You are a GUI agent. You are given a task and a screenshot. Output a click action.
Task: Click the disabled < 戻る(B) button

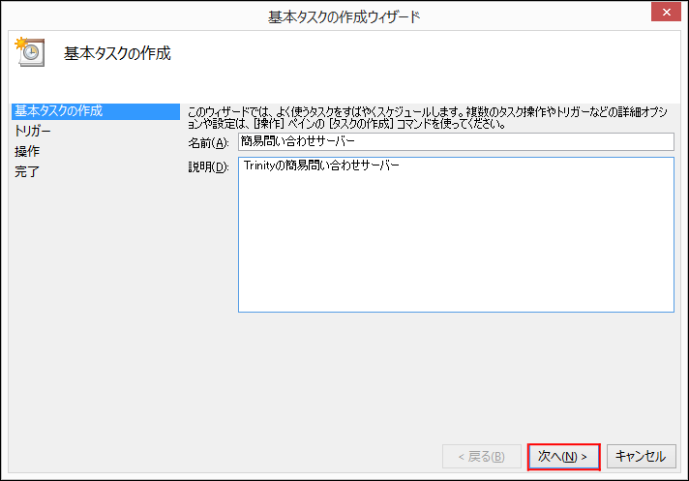pyautogui.click(x=482, y=457)
